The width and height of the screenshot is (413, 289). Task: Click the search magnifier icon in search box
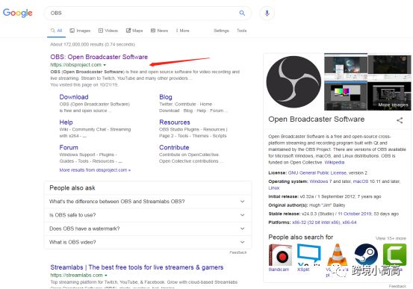242,13
